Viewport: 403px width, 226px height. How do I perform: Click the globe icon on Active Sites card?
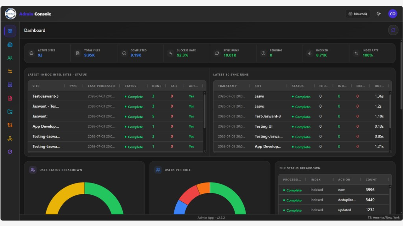(31, 53)
